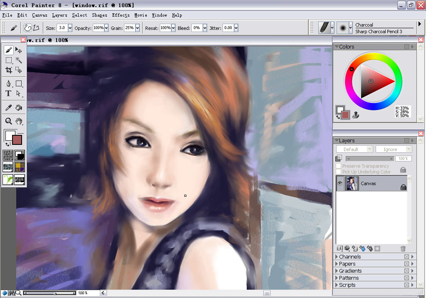Expand the Gradients panel
The image size is (426, 298).
click(337, 271)
